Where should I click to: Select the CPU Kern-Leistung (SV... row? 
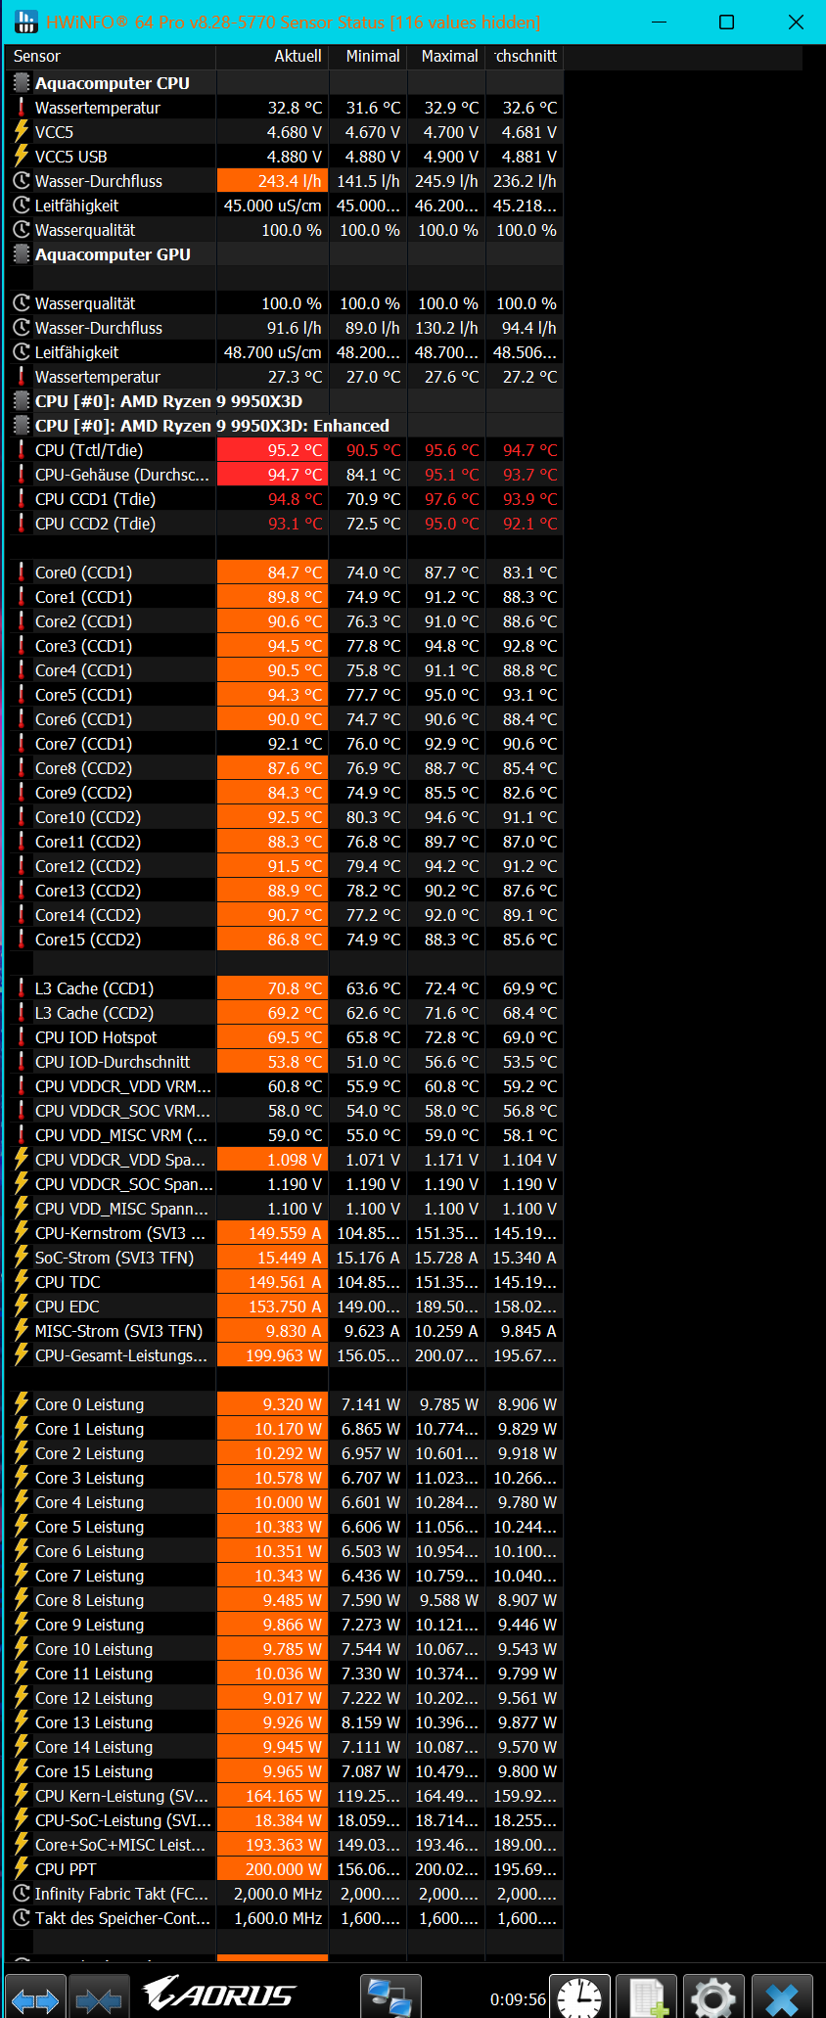[285, 1796]
